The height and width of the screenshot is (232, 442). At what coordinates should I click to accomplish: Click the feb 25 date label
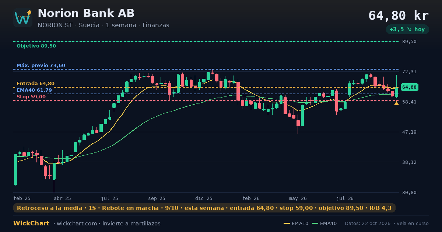(x=22, y=198)
